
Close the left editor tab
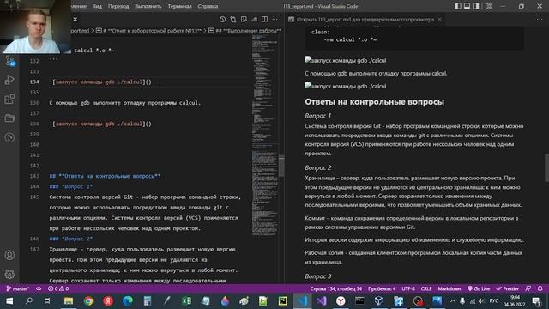point(75,19)
